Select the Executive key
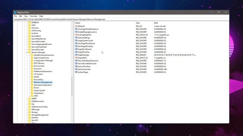 [x=38, y=69]
